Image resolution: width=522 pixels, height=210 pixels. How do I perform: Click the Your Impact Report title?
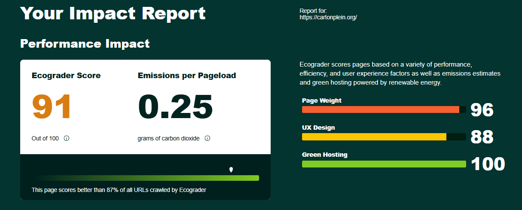pyautogui.click(x=113, y=13)
